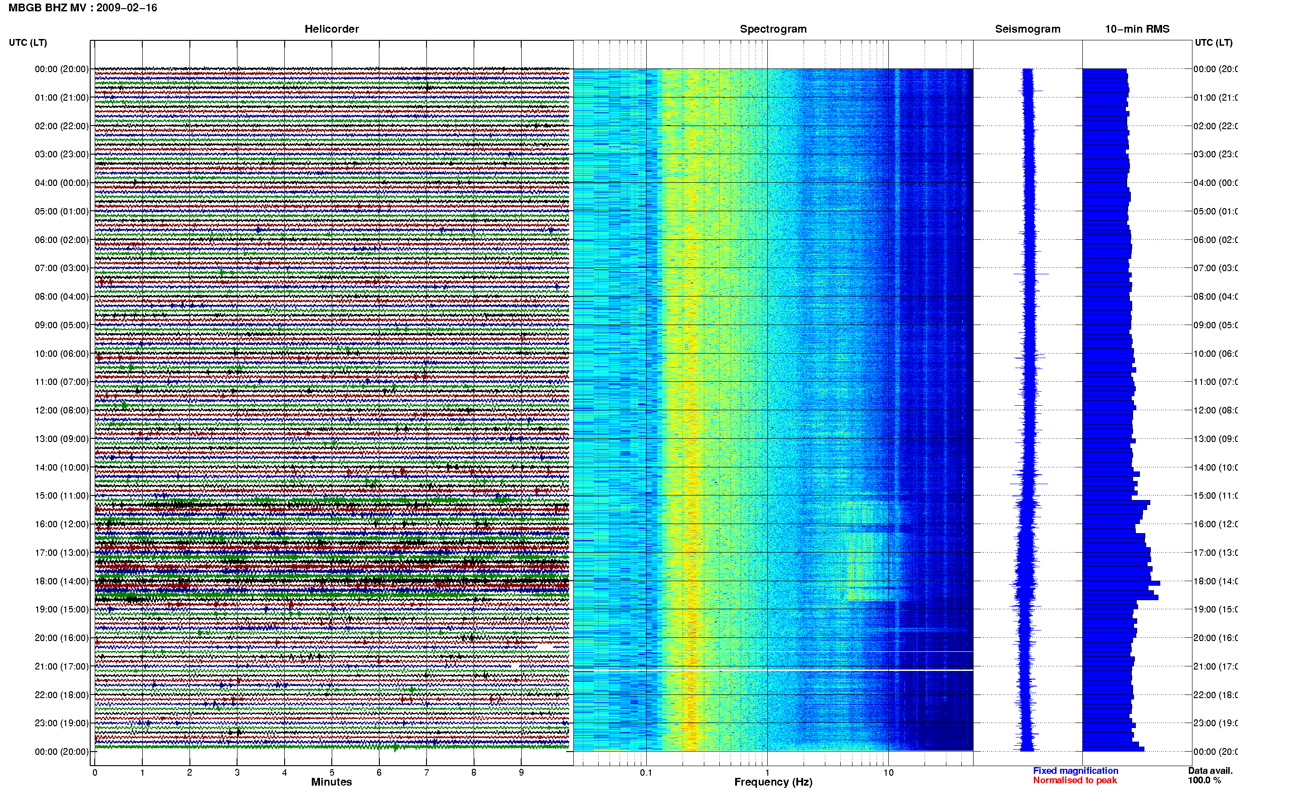Click the Frequency (Hz) axis title
Screen dimensions: 1289x806
coord(773,782)
